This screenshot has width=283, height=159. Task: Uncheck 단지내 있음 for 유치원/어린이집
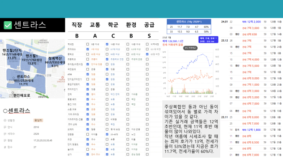pyautogui.click(x=88, y=64)
